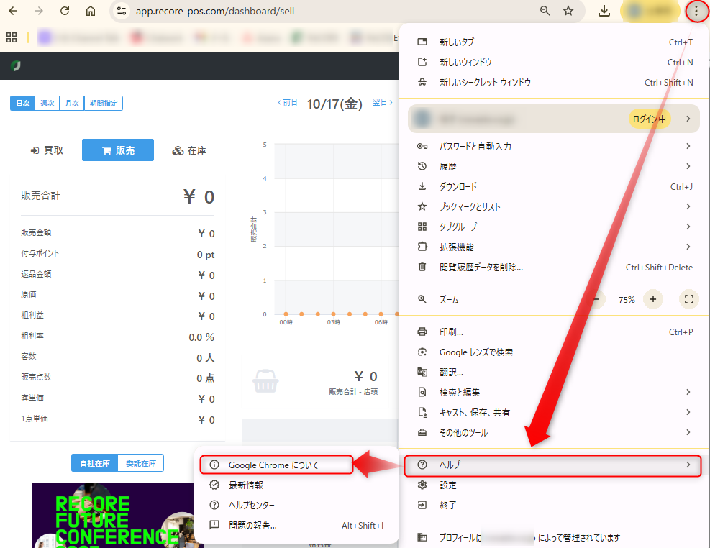710x548 pixels.
Task: Expand その他のツール submenu
Action: (x=555, y=432)
